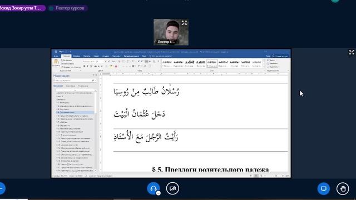Open Navigation pane options arrow
The width and height of the screenshot is (356, 200).
93,75
